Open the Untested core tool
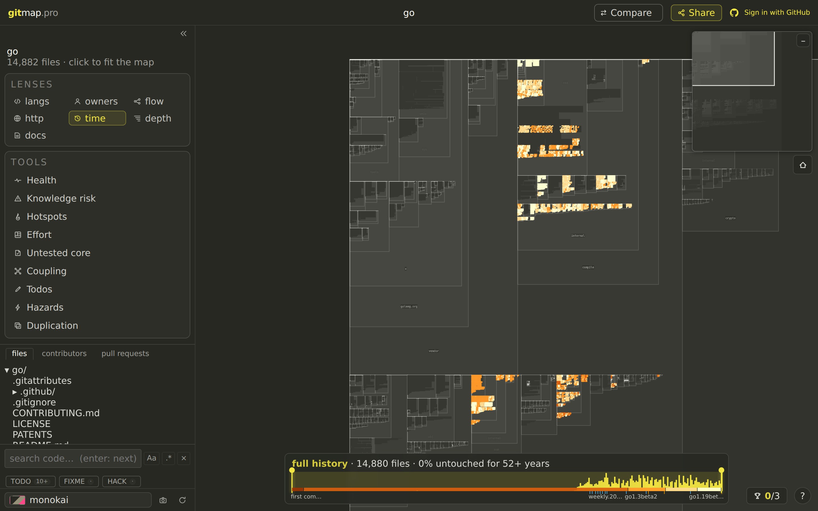Screen dimensions: 818x511 pyautogui.click(x=97, y=253)
